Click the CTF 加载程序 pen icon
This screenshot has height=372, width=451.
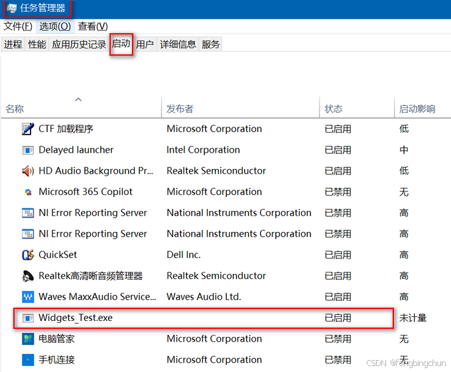28,129
